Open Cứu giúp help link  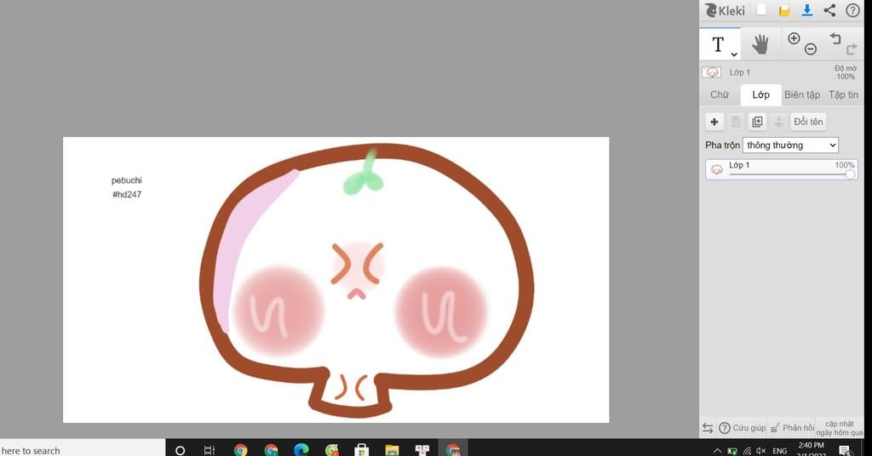pyautogui.click(x=742, y=428)
